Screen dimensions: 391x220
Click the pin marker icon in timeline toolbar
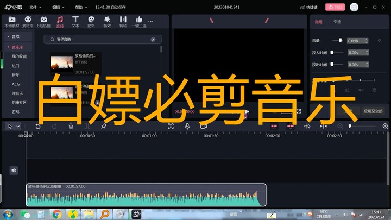[104, 127]
